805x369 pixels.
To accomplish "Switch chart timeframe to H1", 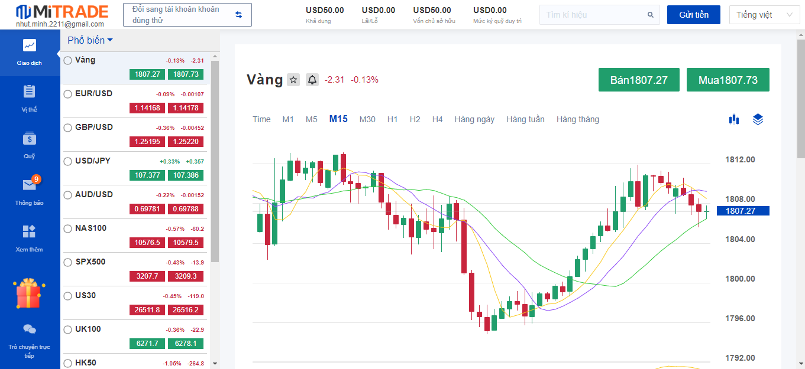I will tap(392, 119).
